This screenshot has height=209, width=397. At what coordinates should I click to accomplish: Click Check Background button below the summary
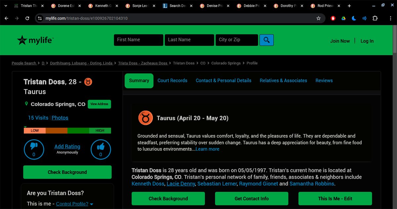click(x=168, y=199)
